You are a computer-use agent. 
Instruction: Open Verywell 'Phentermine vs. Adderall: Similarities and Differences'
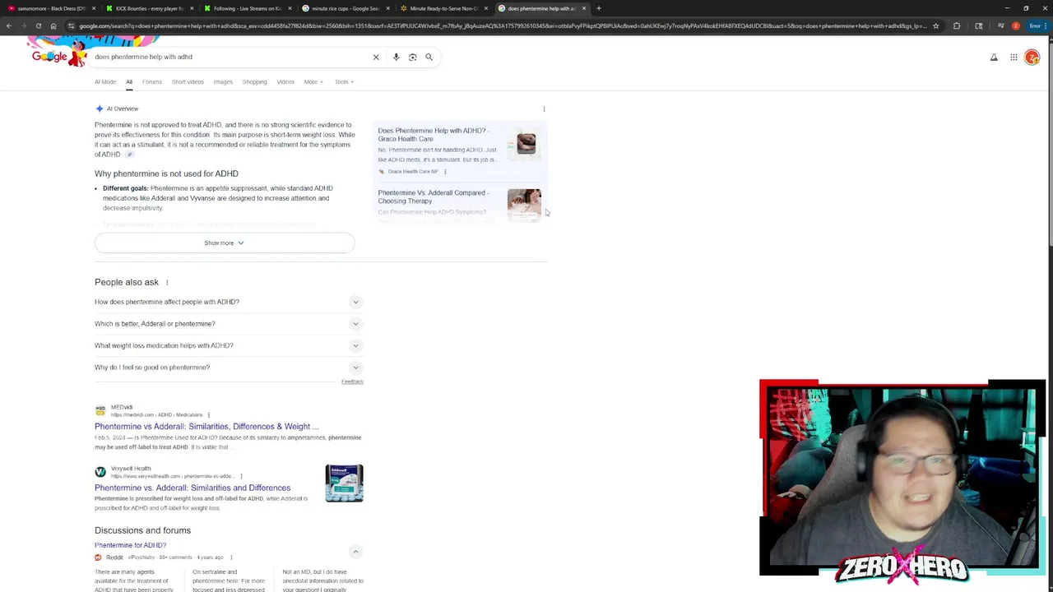[193, 488]
